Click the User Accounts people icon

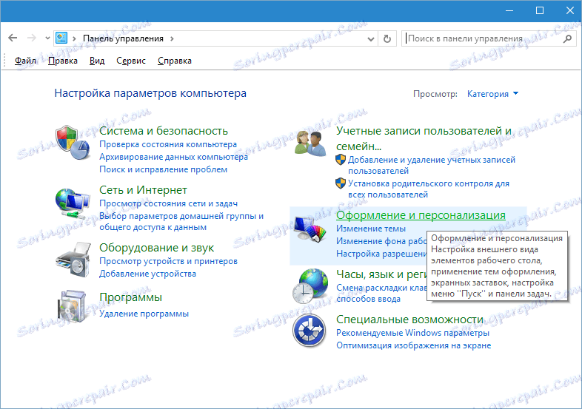(310, 143)
